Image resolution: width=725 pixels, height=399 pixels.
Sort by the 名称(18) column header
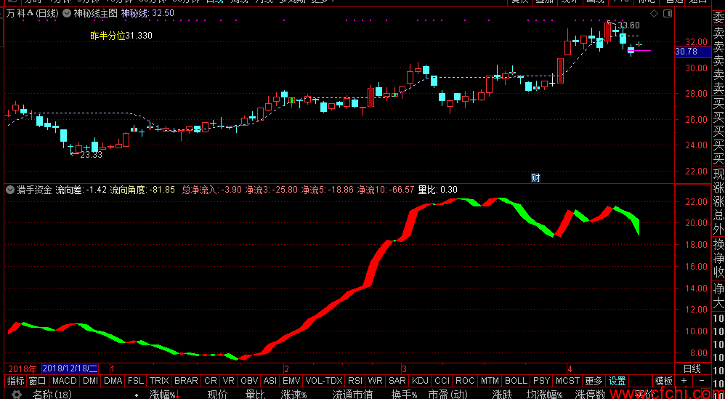click(52, 395)
